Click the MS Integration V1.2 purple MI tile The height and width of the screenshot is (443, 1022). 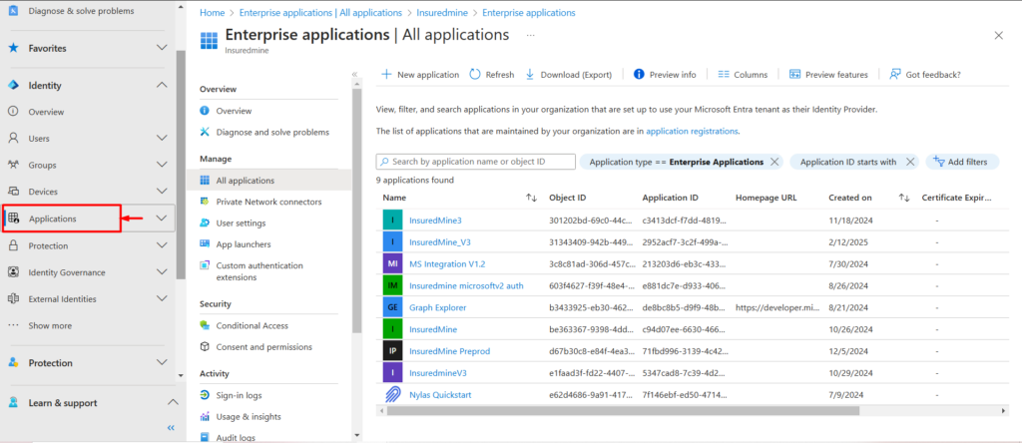(x=392, y=263)
